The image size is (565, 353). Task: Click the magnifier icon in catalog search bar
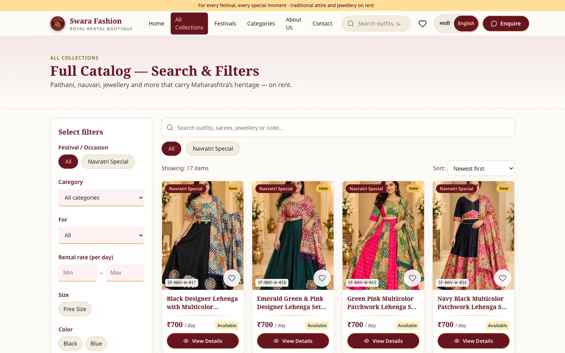point(170,128)
